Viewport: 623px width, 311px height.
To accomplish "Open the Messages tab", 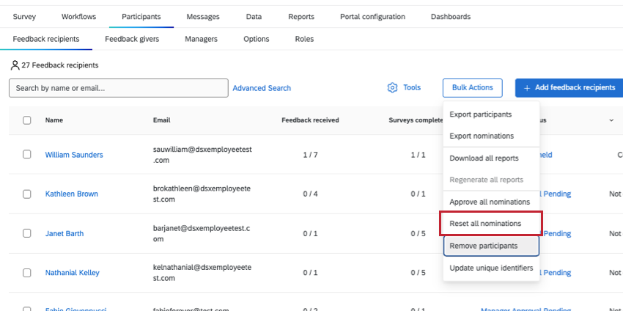I will point(203,17).
